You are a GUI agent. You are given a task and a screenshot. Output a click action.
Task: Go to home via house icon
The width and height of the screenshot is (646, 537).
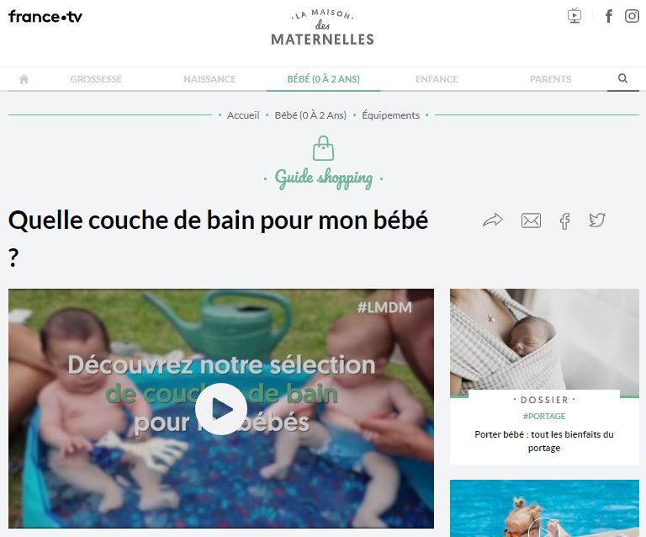(24, 79)
